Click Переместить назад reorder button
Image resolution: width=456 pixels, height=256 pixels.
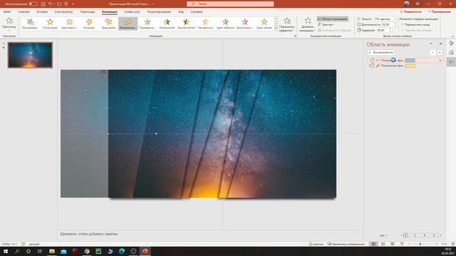point(415,25)
